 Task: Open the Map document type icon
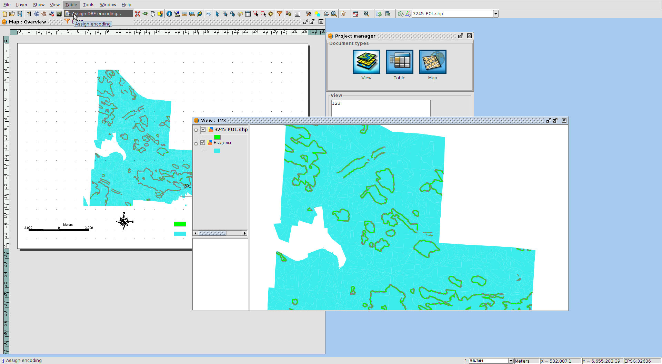tap(432, 62)
